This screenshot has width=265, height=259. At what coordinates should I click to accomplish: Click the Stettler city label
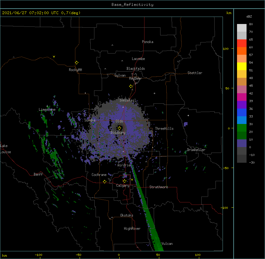[195, 73]
